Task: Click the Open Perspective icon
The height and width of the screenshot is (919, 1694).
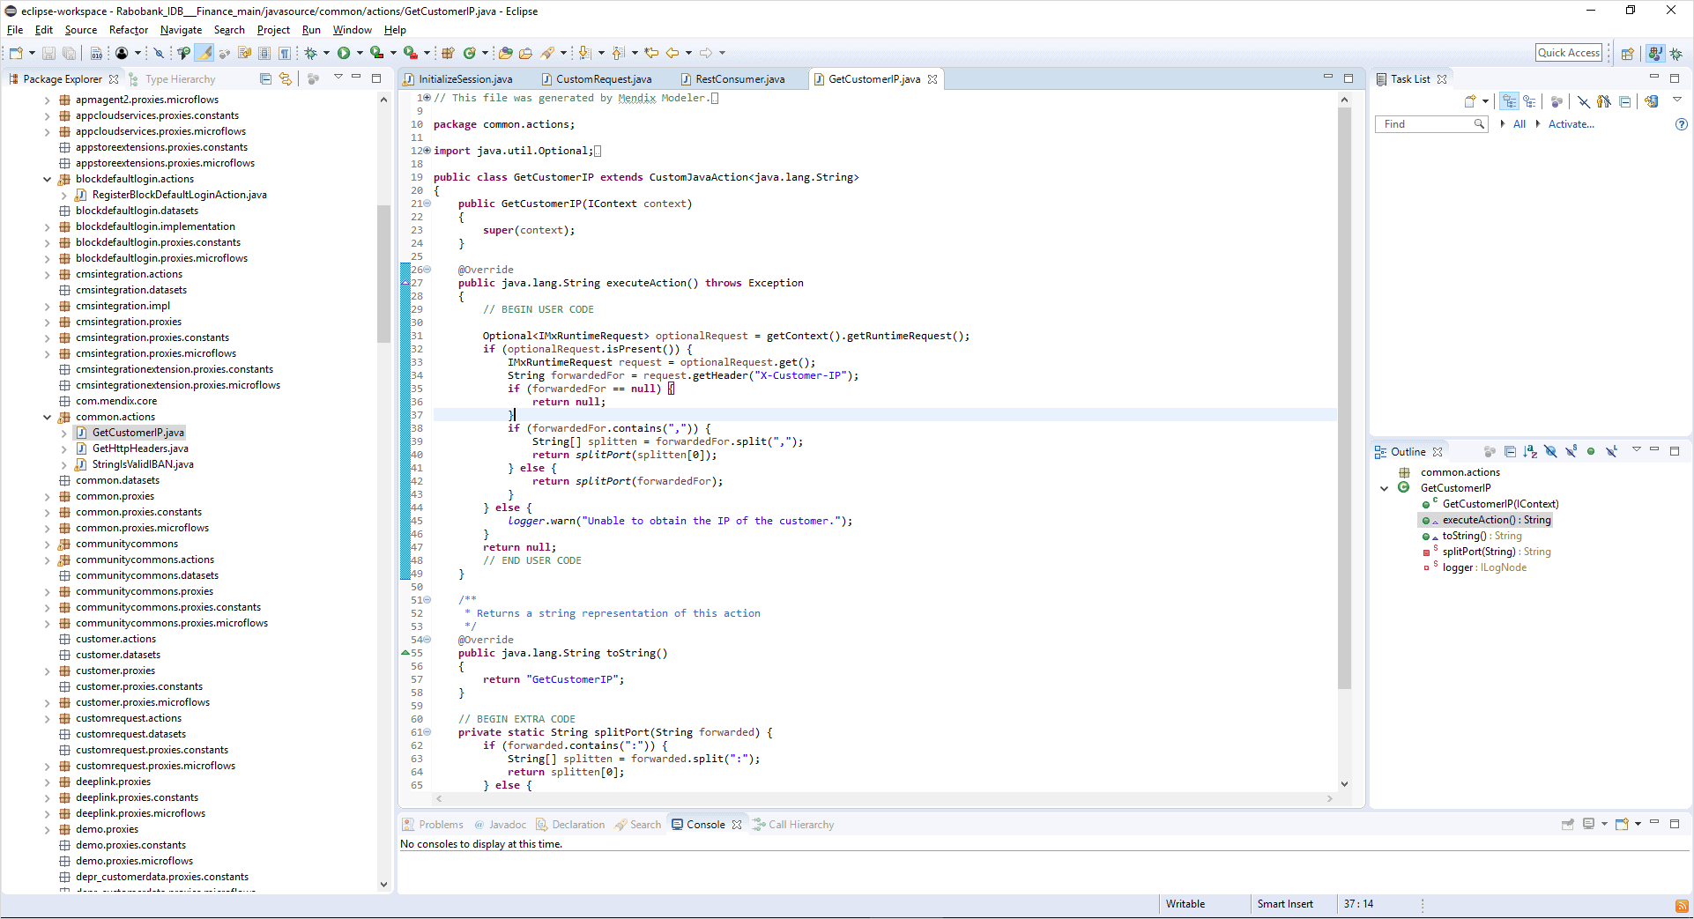Action: click(x=1627, y=53)
